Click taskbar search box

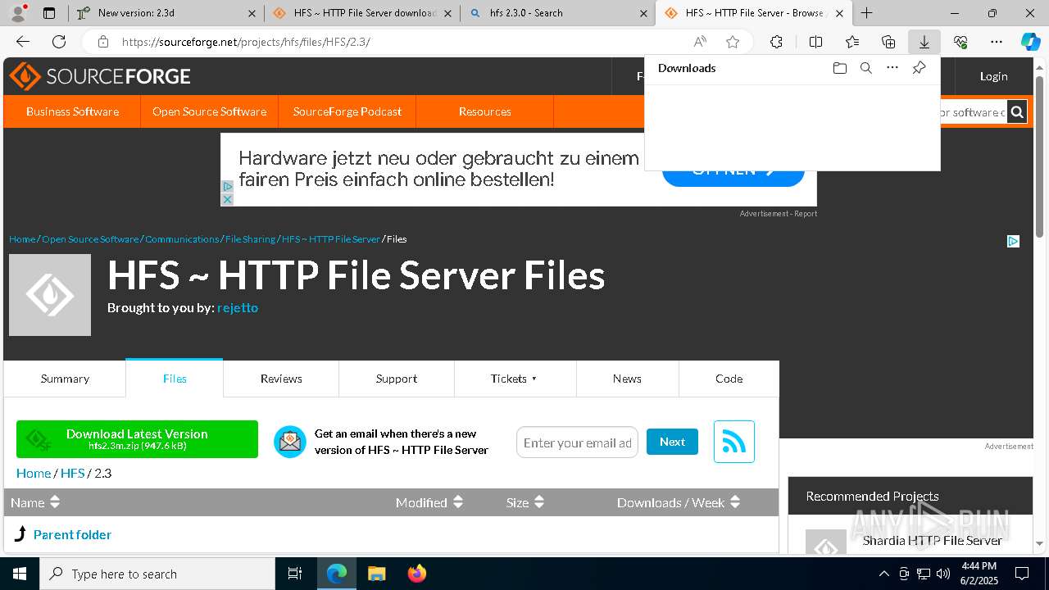(157, 574)
